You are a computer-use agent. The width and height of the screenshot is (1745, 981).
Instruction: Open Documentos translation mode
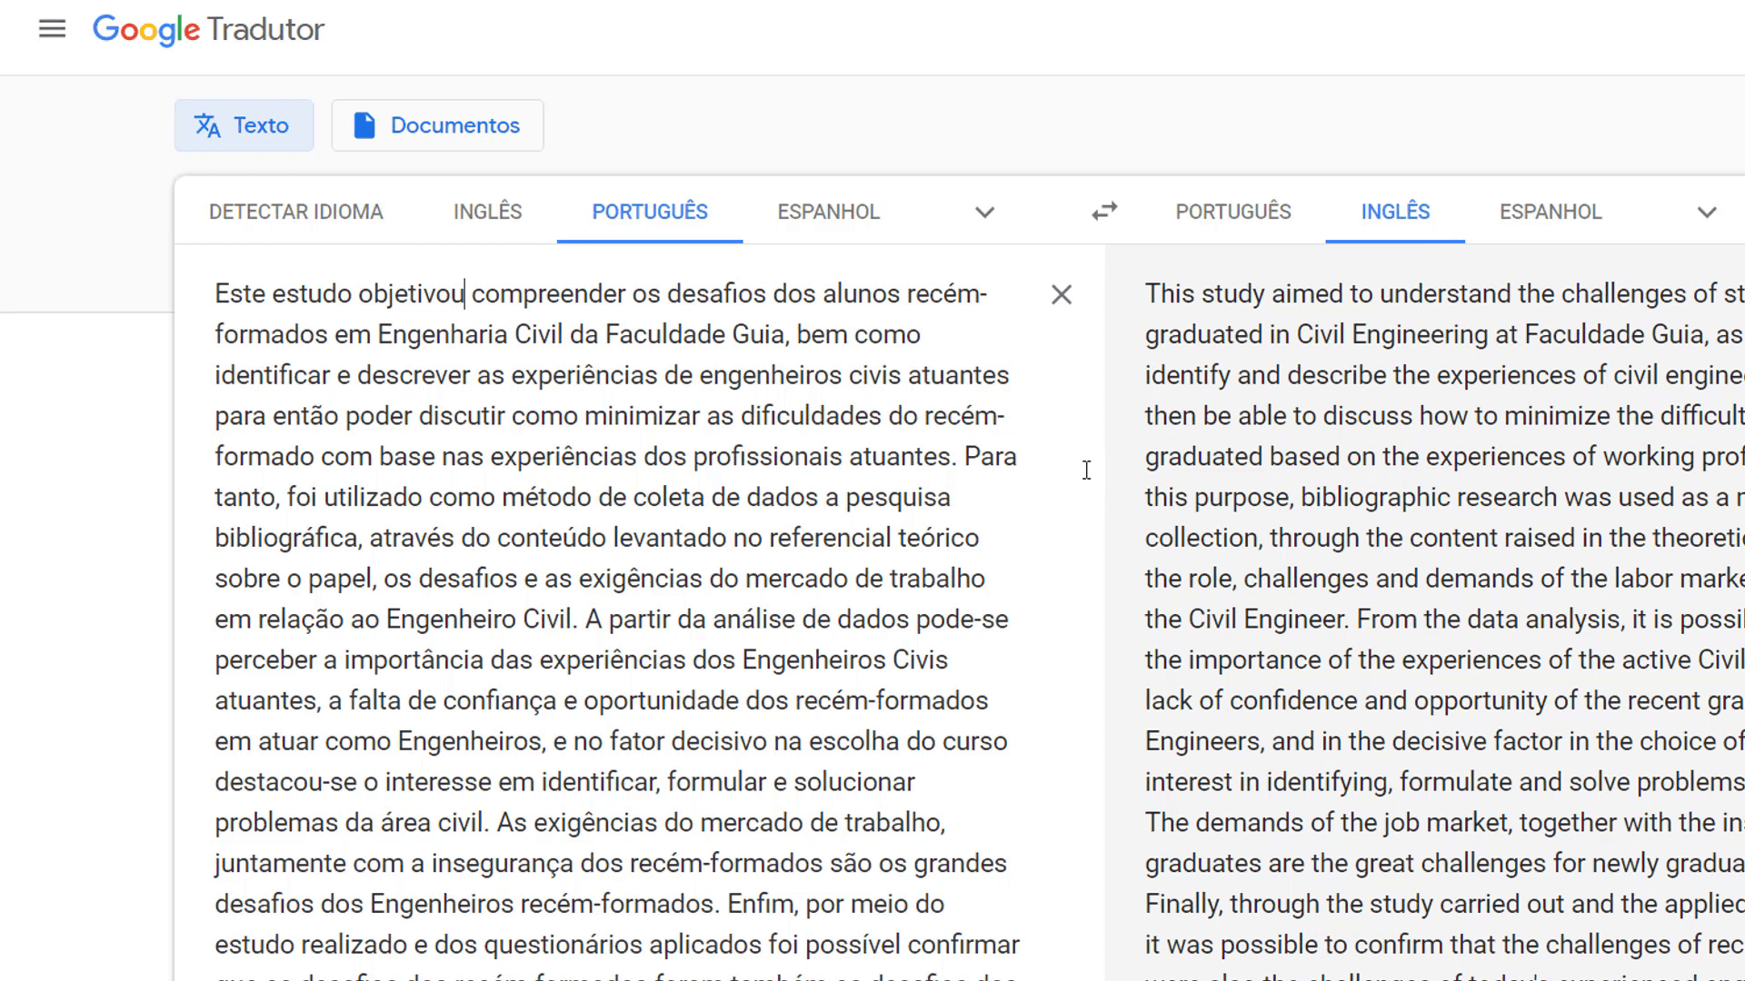(x=437, y=125)
